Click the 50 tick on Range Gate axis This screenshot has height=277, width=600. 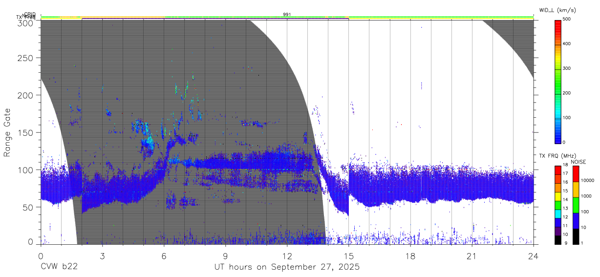click(x=27, y=207)
